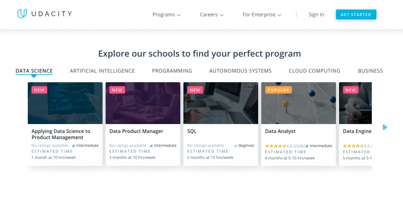This screenshot has width=403, height=201.
Task: Open the Programs dropdown menu
Action: pyautogui.click(x=167, y=14)
